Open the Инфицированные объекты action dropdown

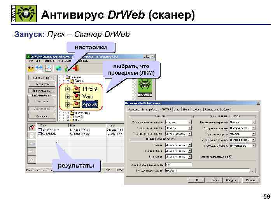point(178,122)
